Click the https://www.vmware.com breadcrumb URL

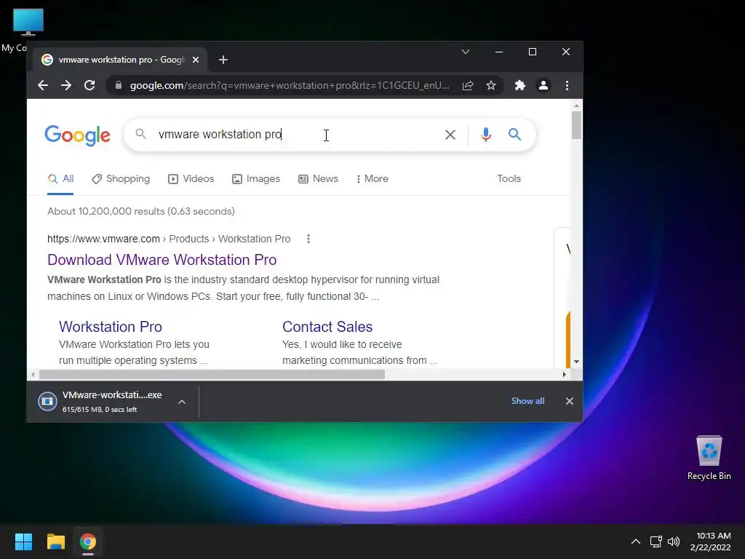tap(103, 239)
